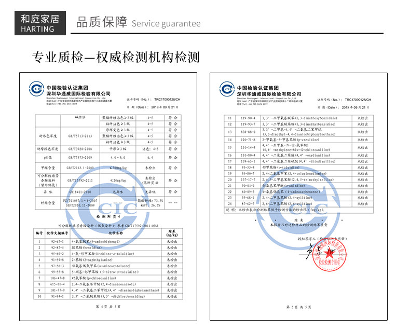Click CAS number 119-90-4

pyautogui.click(x=248, y=118)
